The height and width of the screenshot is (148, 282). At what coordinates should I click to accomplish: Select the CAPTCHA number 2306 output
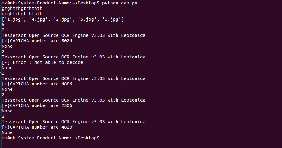pos(67,106)
